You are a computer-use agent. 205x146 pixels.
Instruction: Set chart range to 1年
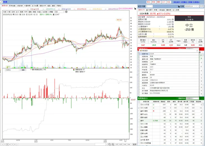(x=125, y=144)
